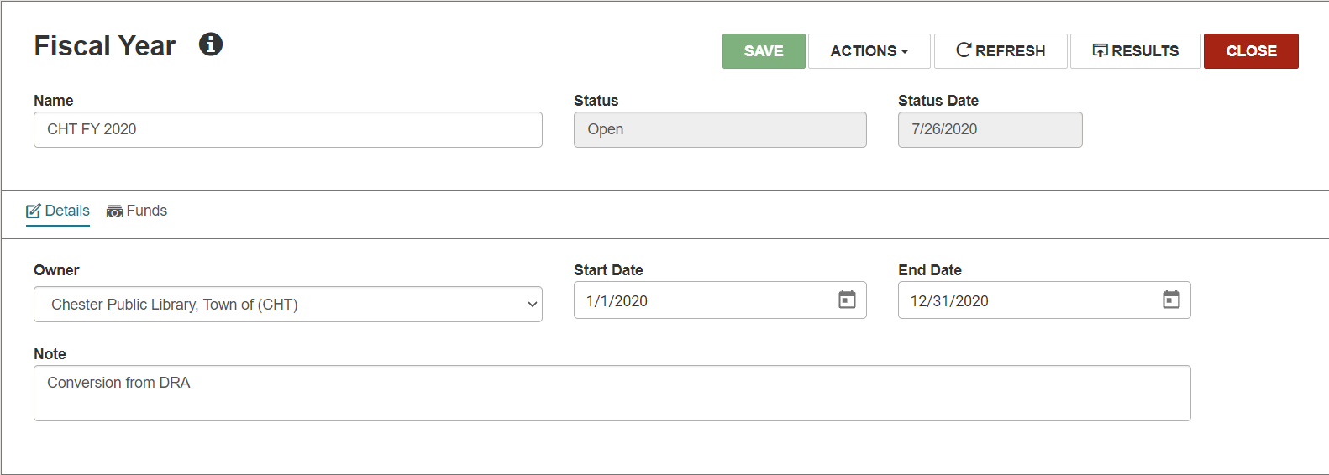Click the Results window icon
The height and width of the screenshot is (475, 1329).
pyautogui.click(x=1100, y=50)
